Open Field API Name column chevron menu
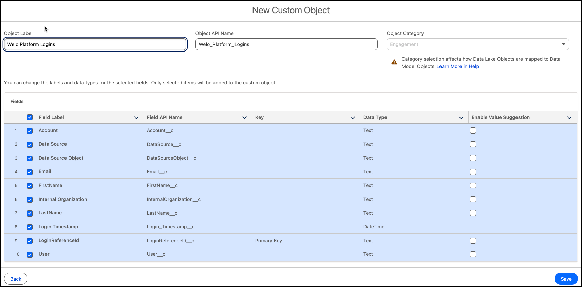582x287 pixels. tap(244, 118)
